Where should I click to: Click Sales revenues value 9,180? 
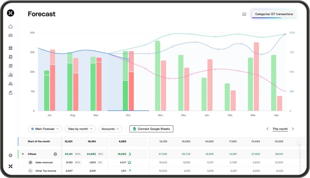[x=69, y=163]
